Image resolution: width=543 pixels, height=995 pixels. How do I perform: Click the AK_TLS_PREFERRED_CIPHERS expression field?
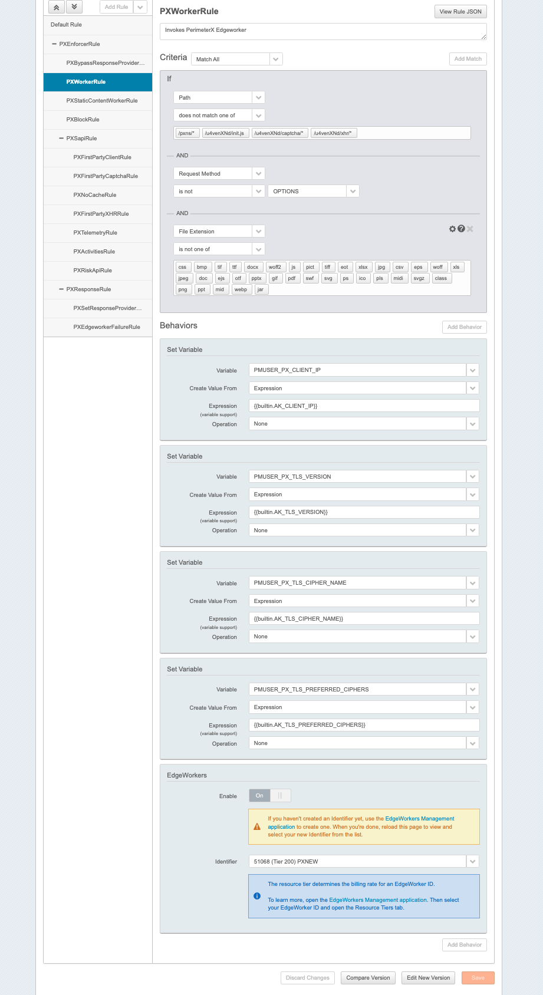pos(364,725)
